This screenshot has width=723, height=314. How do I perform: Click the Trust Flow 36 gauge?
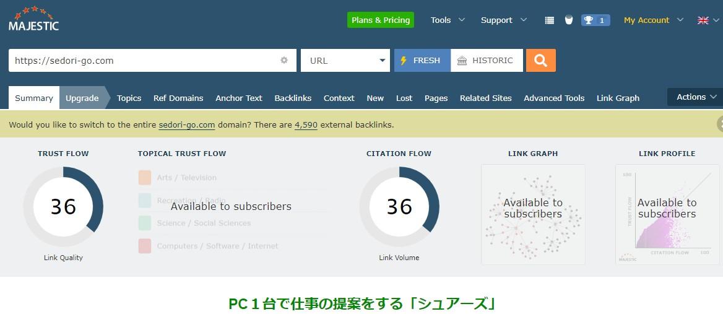tap(63, 206)
